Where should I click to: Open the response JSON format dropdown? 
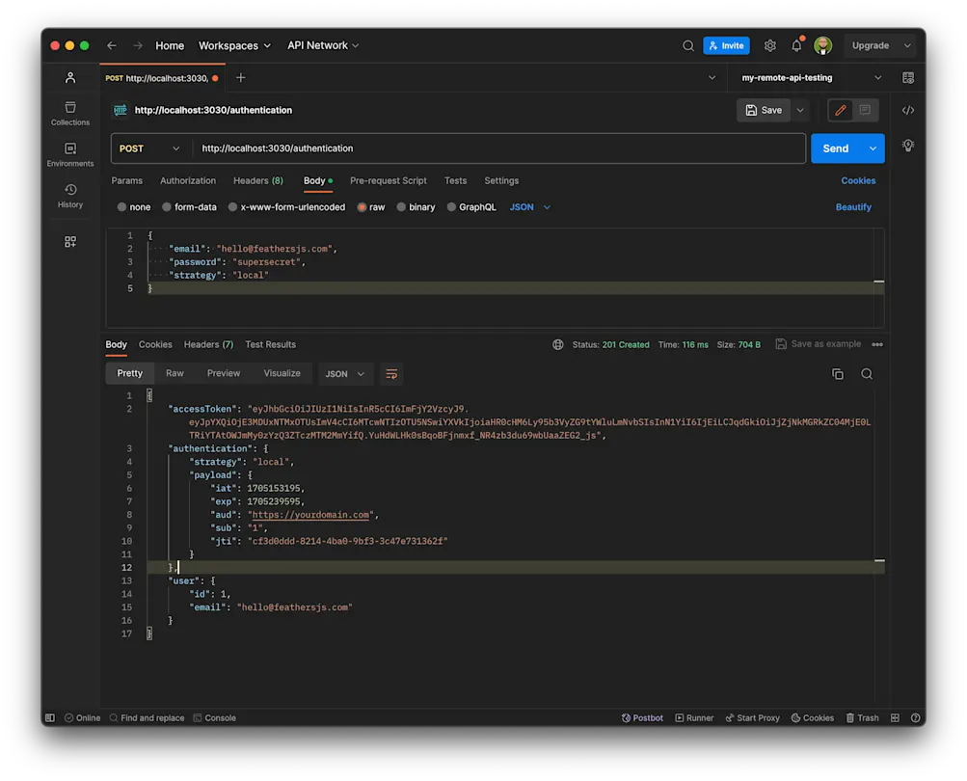click(x=345, y=374)
